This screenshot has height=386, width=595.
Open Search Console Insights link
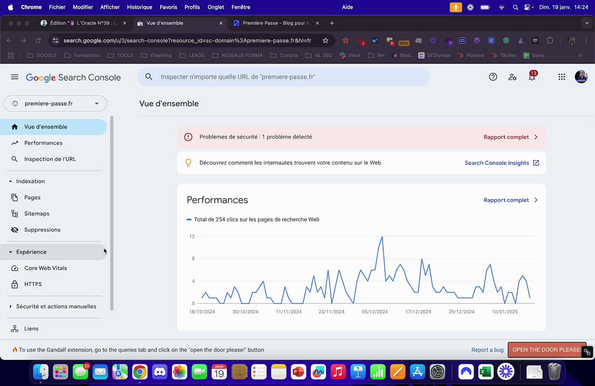point(502,163)
